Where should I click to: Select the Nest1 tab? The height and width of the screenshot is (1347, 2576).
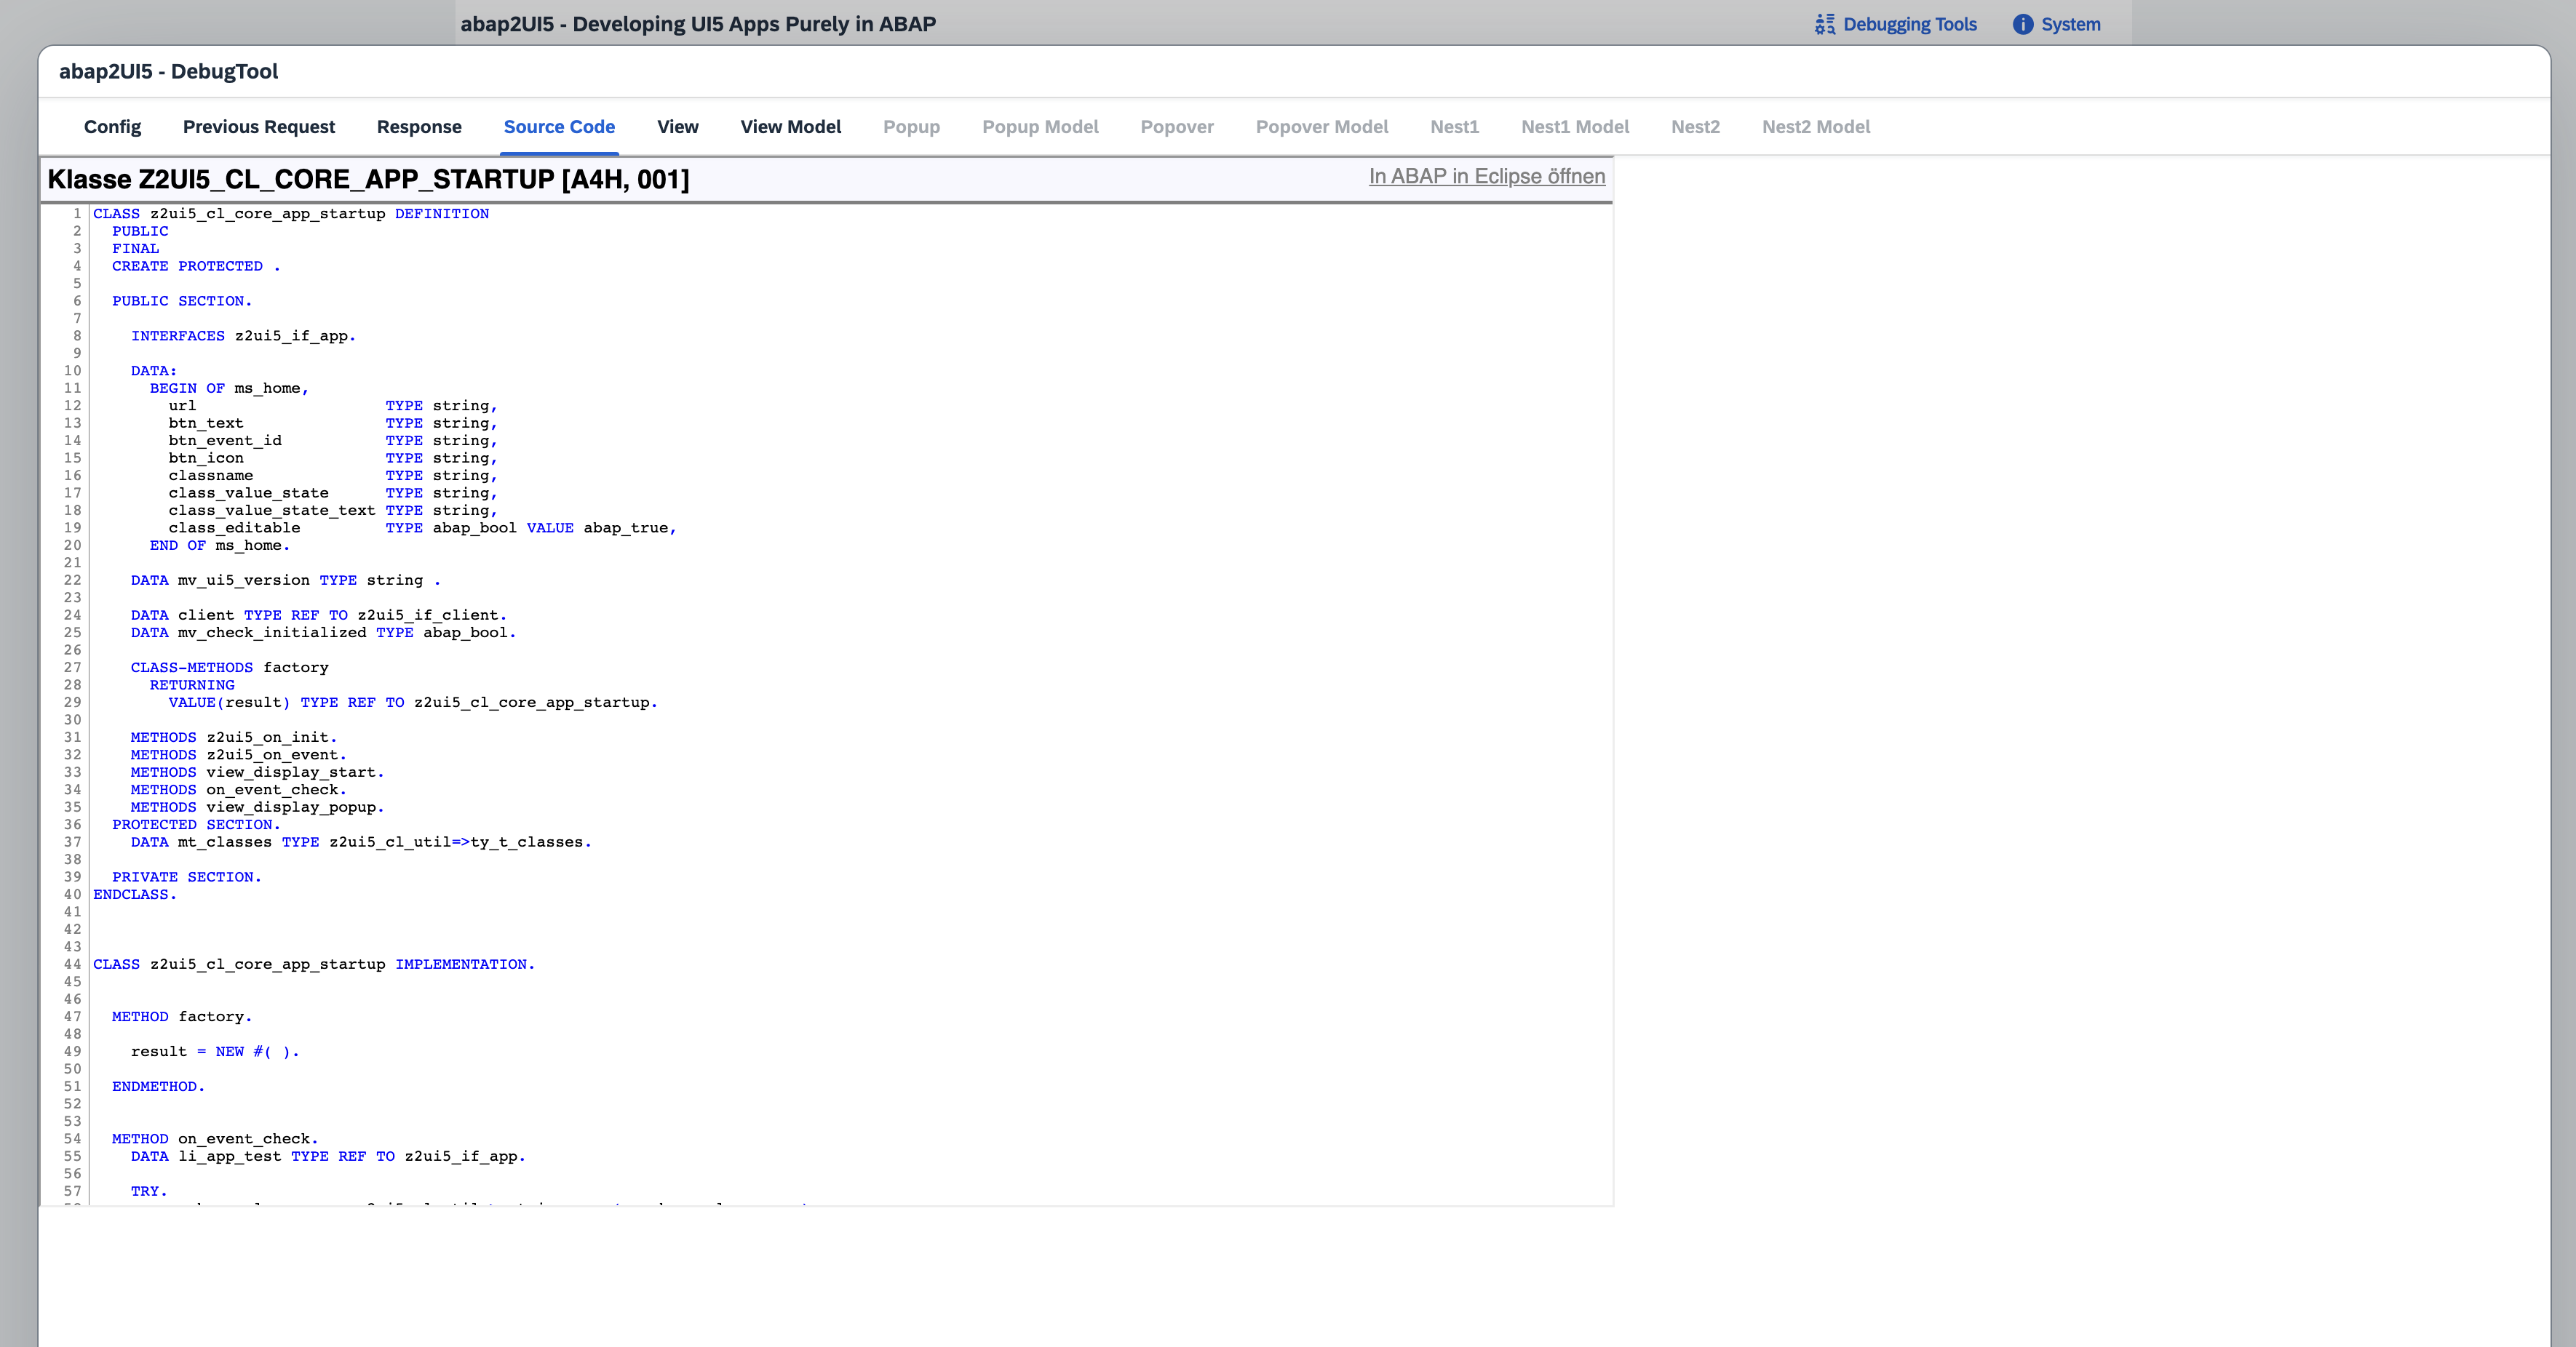1453,127
